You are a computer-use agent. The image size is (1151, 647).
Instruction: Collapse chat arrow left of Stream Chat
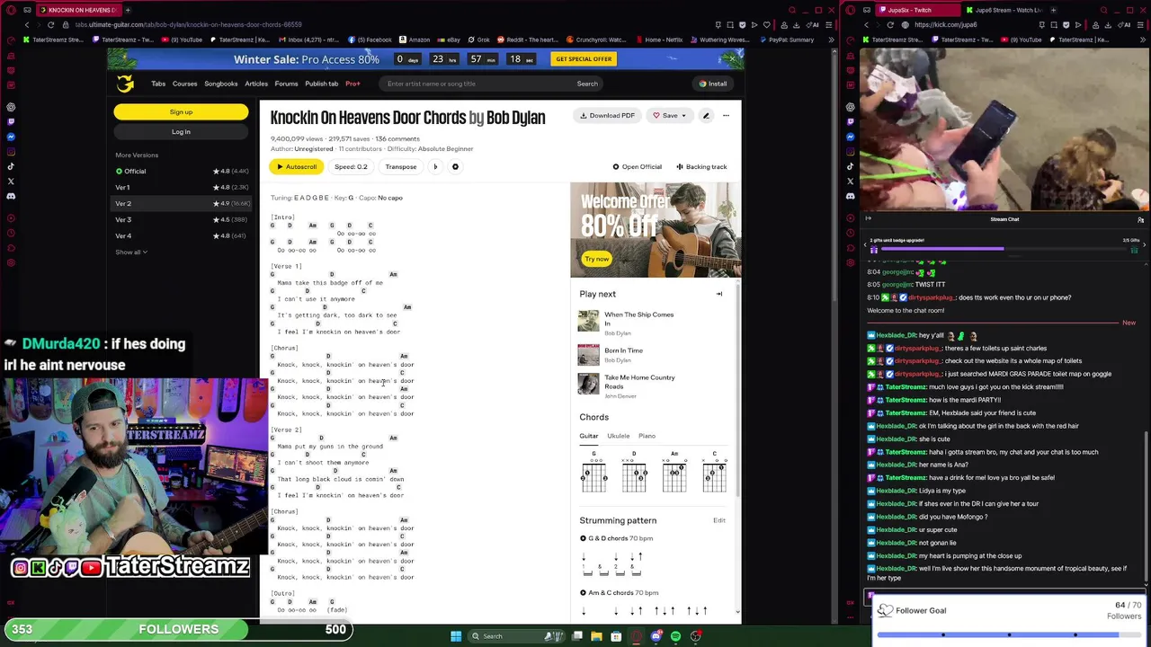[x=868, y=218]
